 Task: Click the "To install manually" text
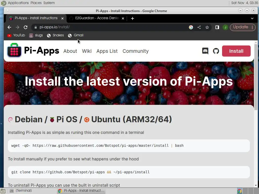73,159
